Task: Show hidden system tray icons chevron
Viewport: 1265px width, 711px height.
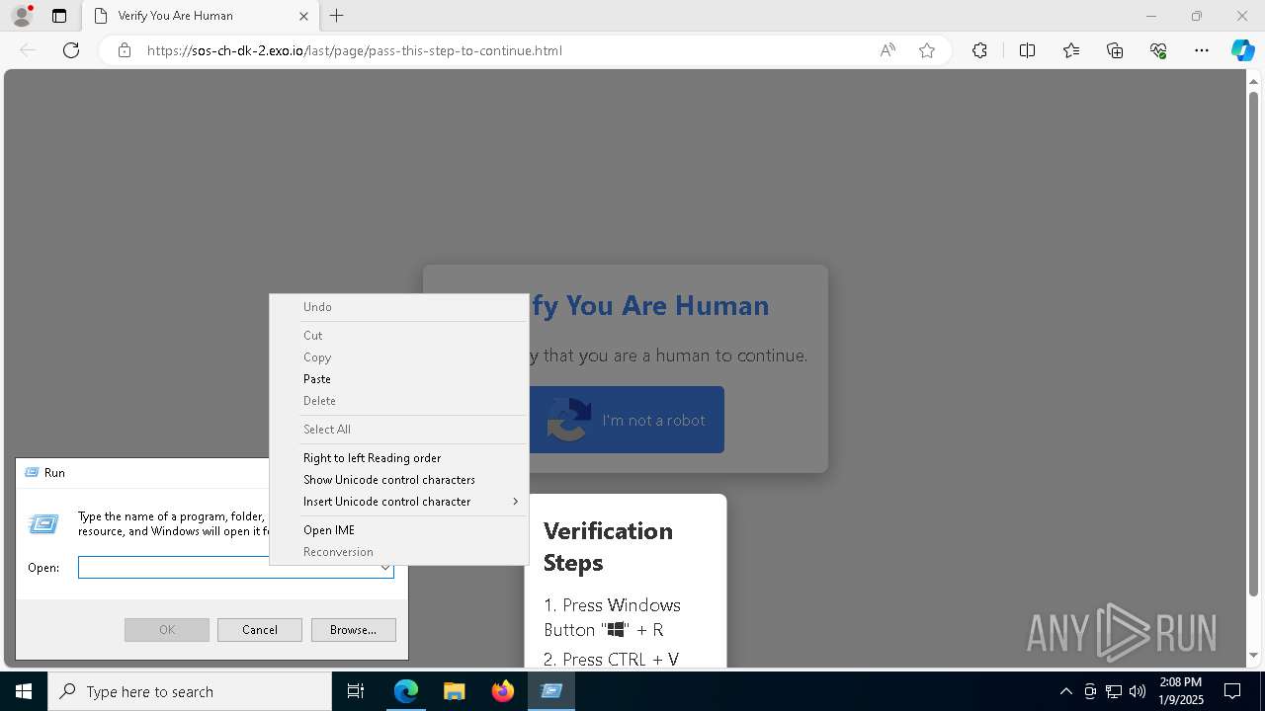Action: (1066, 691)
